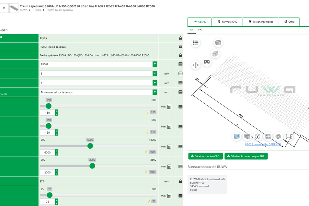The width and height of the screenshot is (309, 206).
Task: Open table icon beside first 150 slider
Action: (x=180, y=107)
